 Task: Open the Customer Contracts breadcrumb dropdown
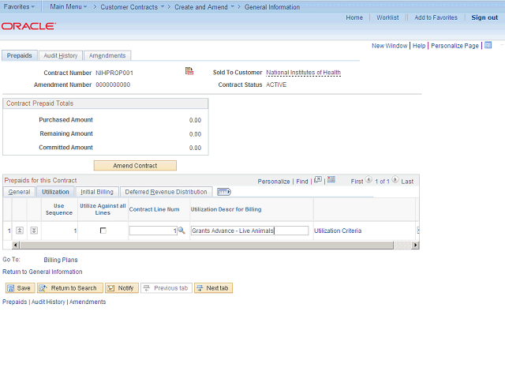tap(132, 7)
